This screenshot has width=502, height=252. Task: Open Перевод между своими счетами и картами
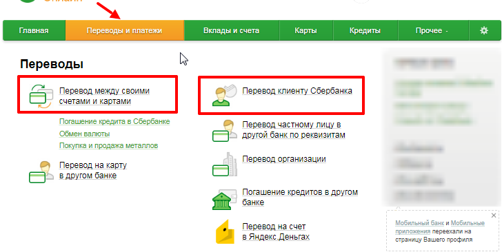(x=104, y=96)
